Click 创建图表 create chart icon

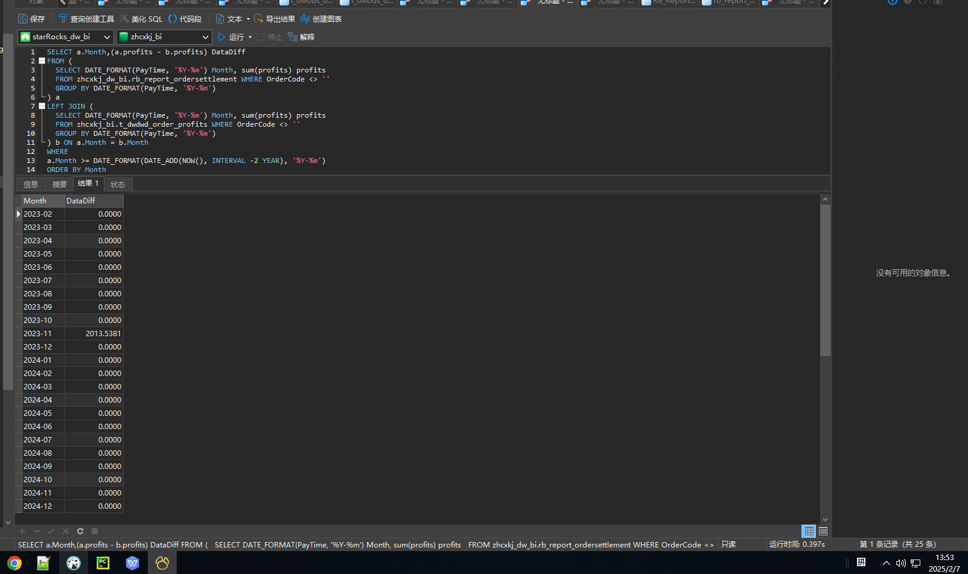coord(305,19)
